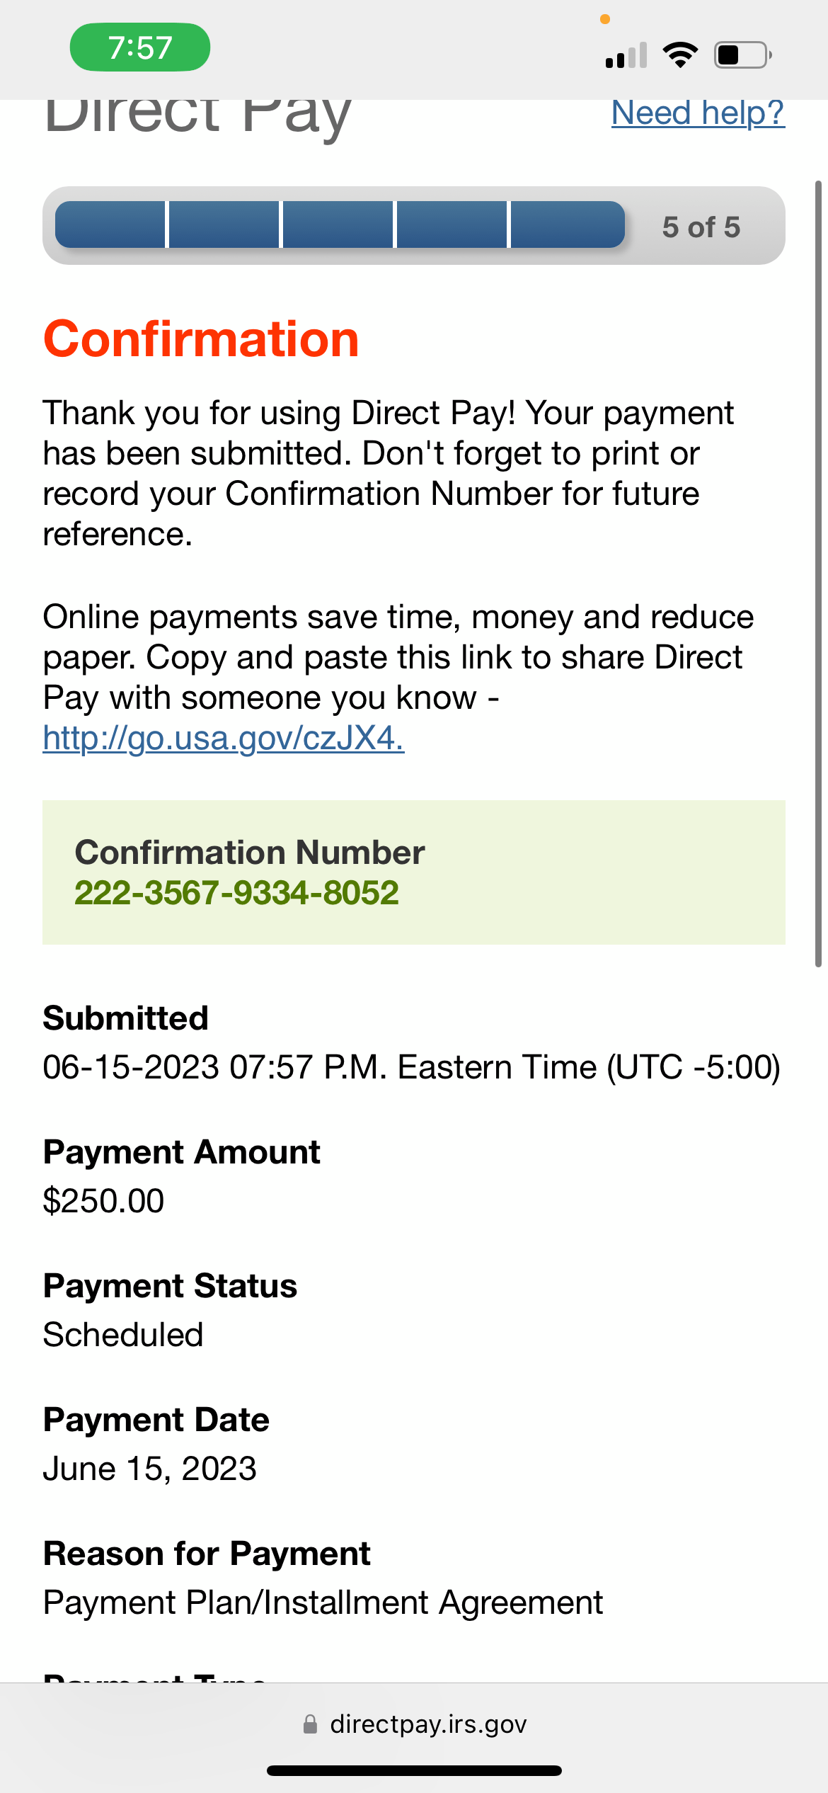The height and width of the screenshot is (1793, 828).
Task: Select the confirmation number 222-3567-9334-8052
Action: coord(236,892)
